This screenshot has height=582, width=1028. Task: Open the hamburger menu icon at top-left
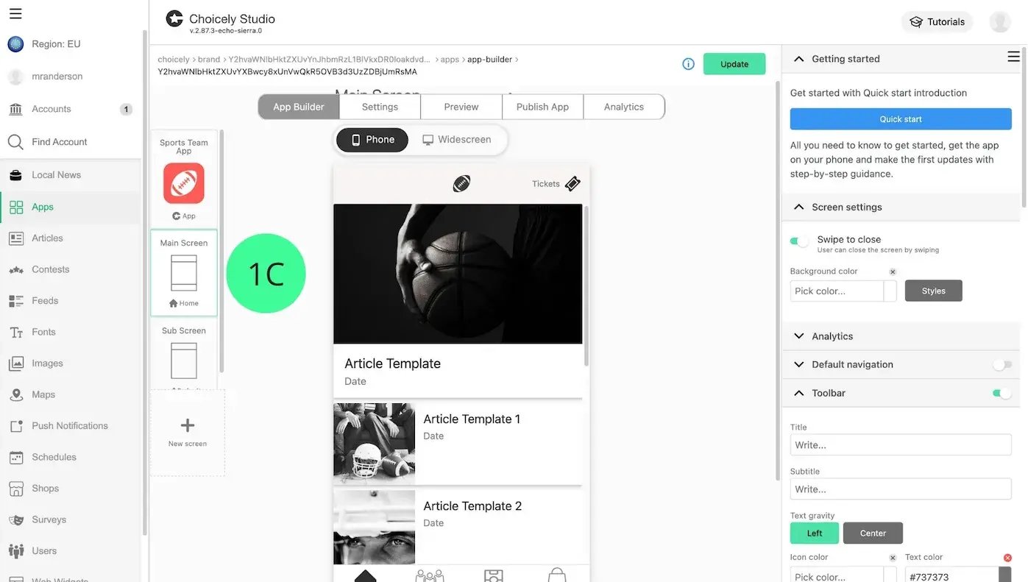[x=15, y=13]
